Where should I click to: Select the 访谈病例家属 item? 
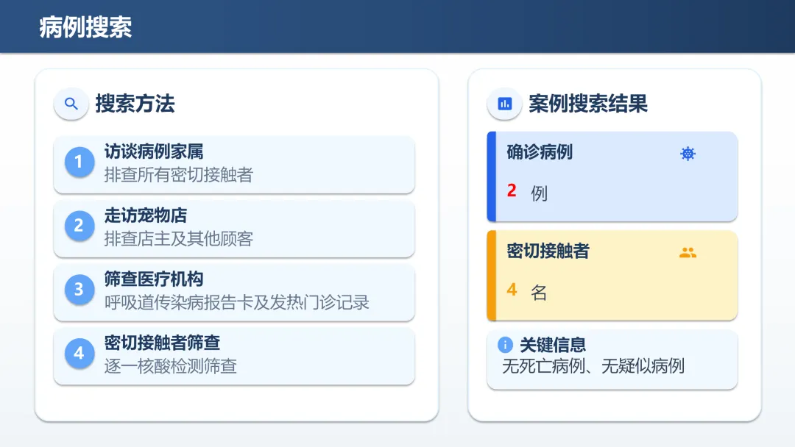(234, 164)
